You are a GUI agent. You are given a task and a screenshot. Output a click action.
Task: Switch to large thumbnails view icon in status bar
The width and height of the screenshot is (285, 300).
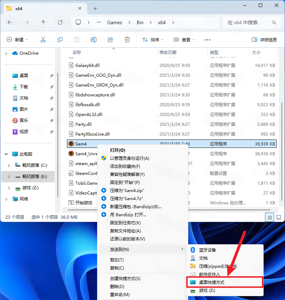point(279,217)
